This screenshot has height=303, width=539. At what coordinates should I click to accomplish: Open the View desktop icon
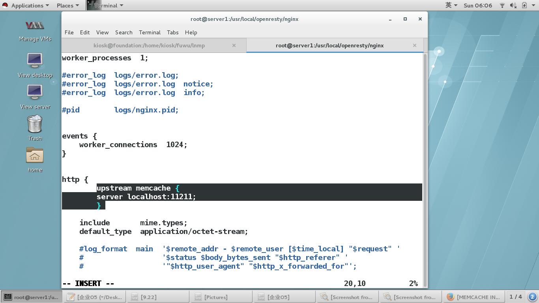(35, 64)
